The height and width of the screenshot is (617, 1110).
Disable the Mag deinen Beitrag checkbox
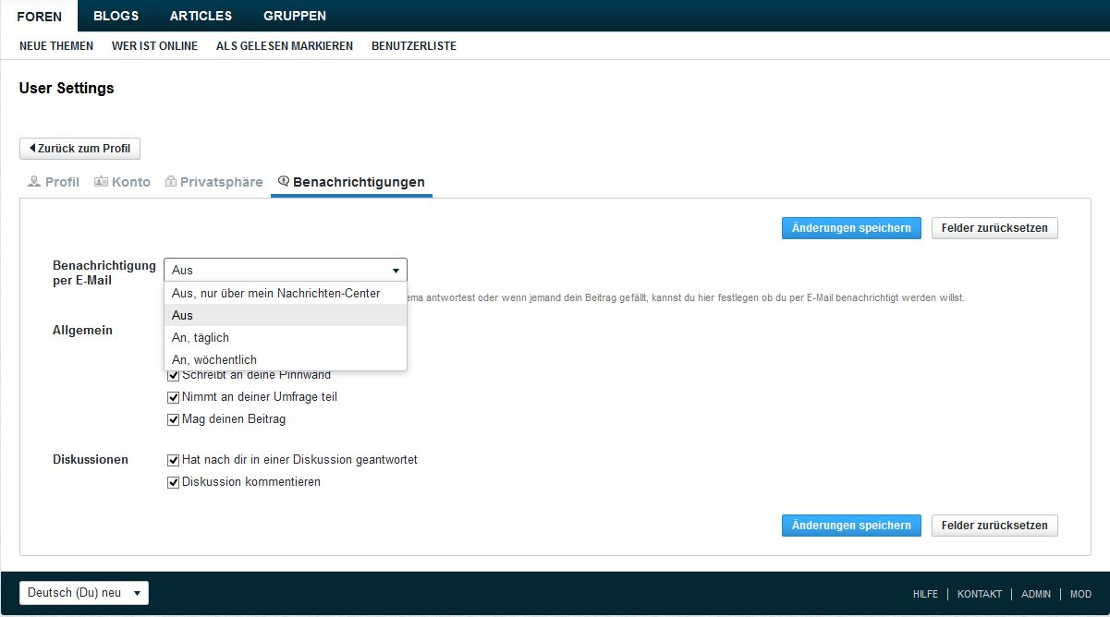[x=173, y=419]
